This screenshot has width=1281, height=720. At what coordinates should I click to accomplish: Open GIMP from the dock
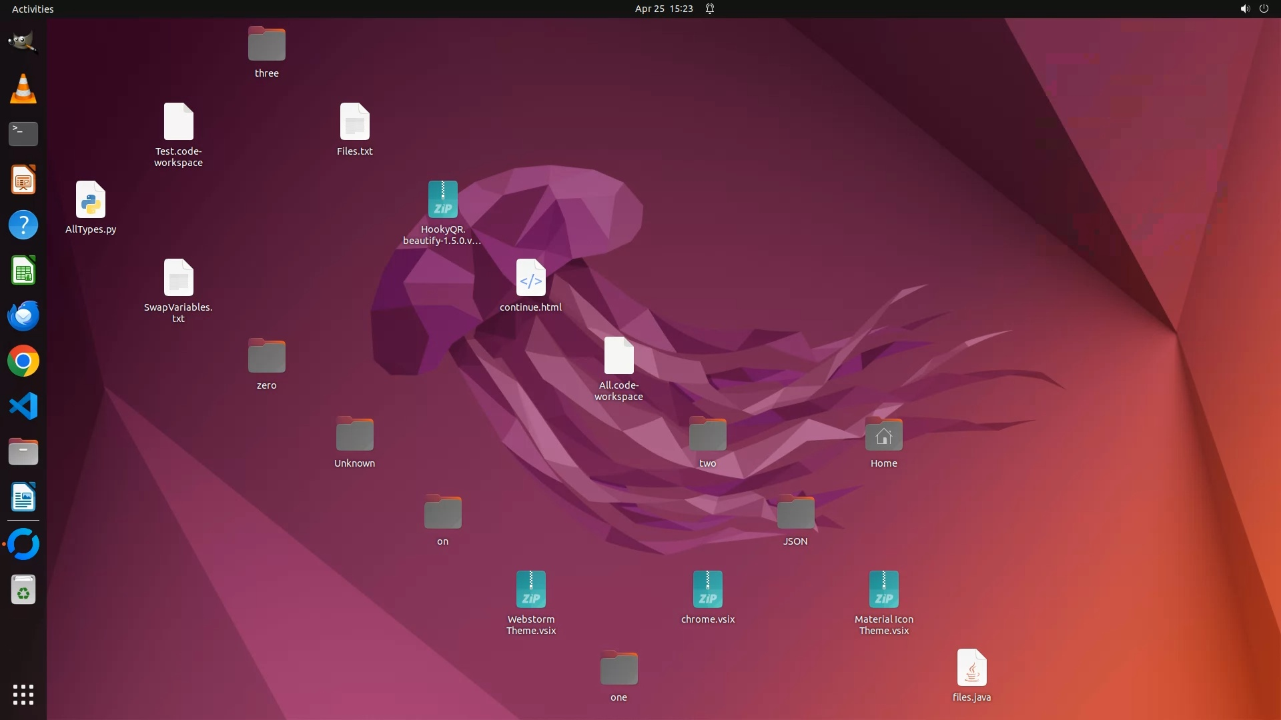[x=23, y=43]
